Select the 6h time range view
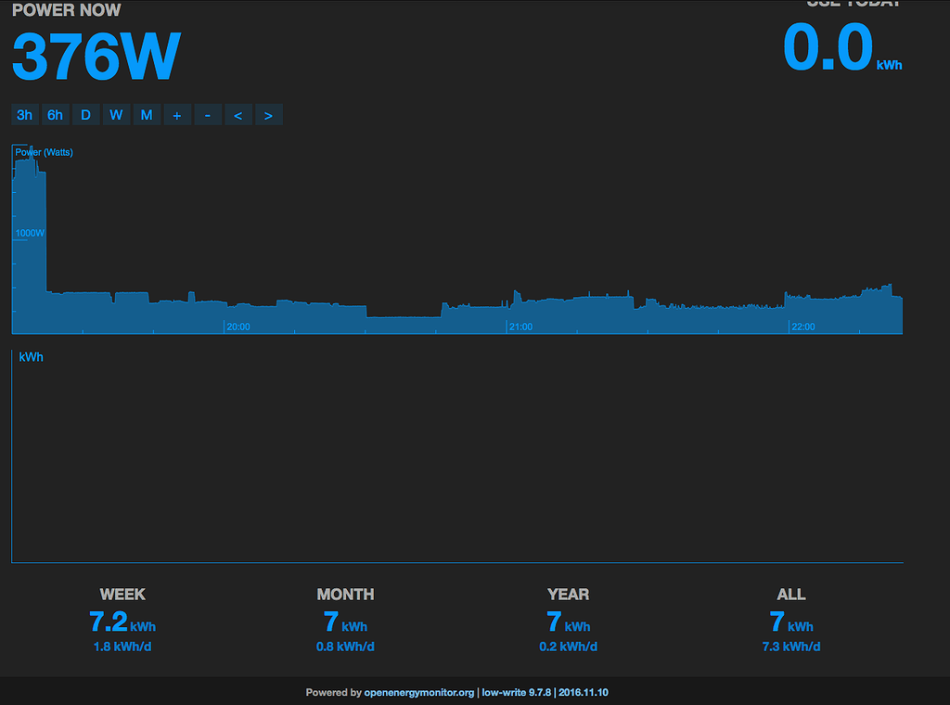 tap(55, 114)
